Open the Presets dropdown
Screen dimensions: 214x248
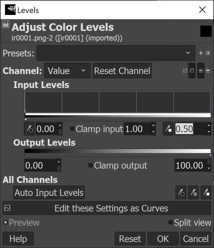pos(116,53)
